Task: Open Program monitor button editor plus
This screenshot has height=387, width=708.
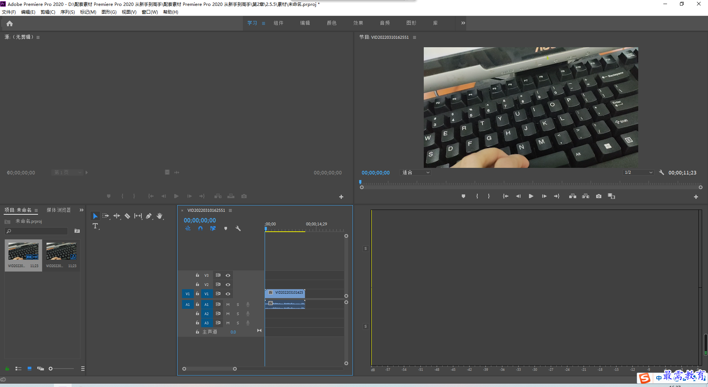Action: tap(696, 197)
